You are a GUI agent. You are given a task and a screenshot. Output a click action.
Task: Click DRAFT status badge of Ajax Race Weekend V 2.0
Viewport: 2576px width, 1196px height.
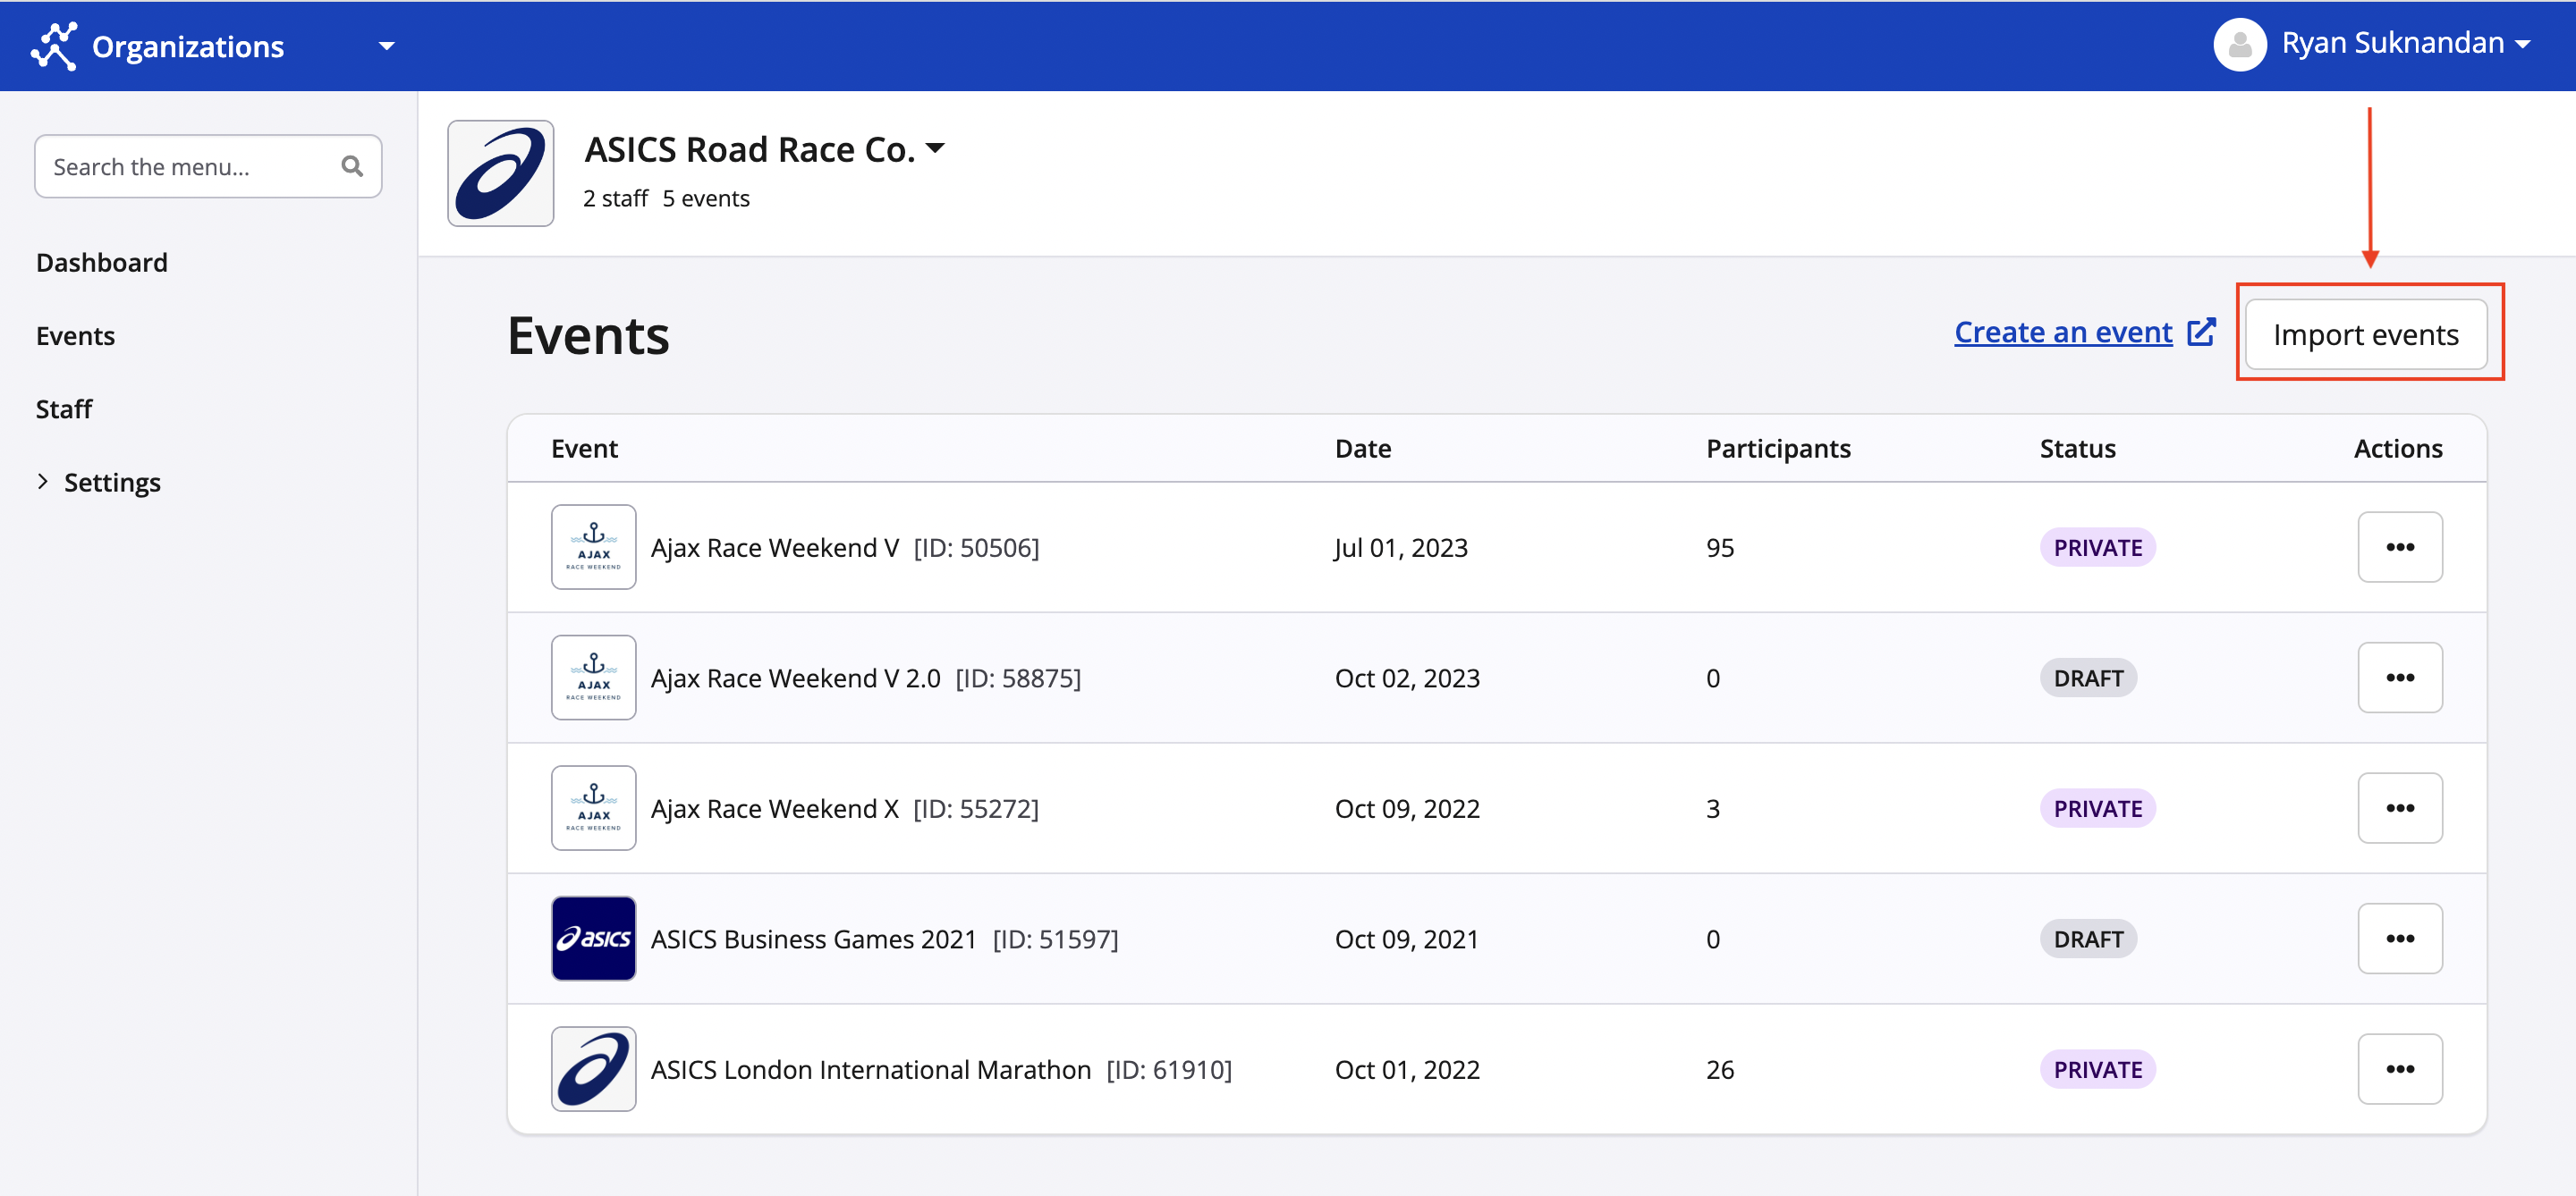tap(2088, 678)
